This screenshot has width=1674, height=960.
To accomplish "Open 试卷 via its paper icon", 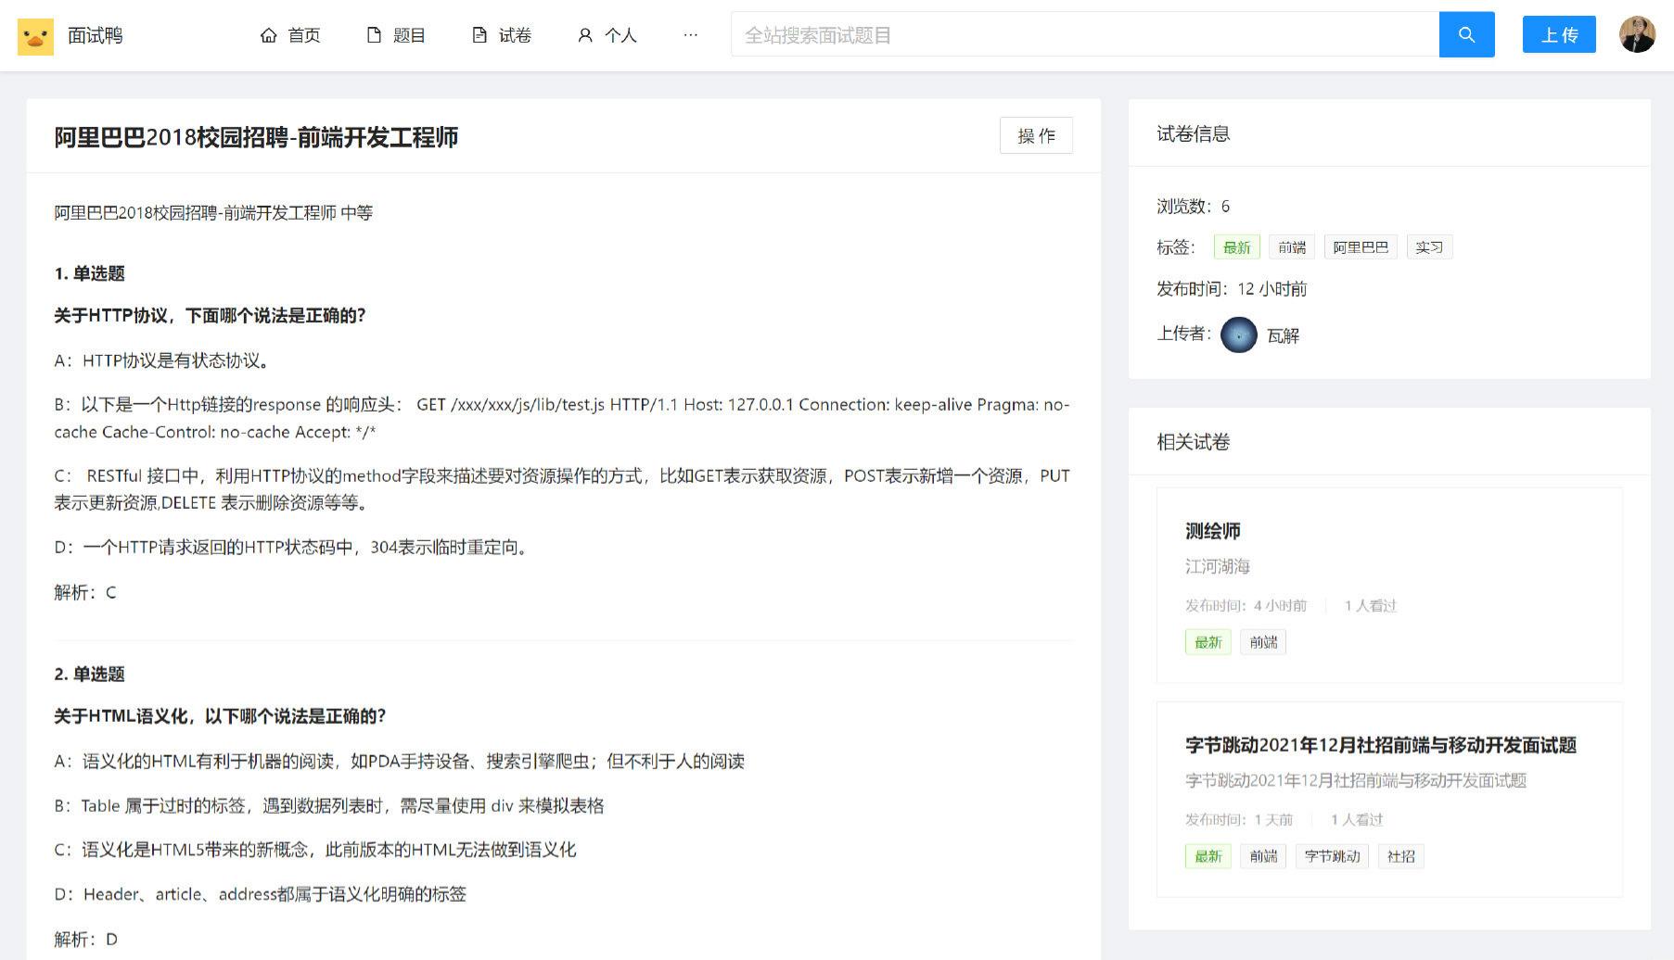I will (479, 33).
